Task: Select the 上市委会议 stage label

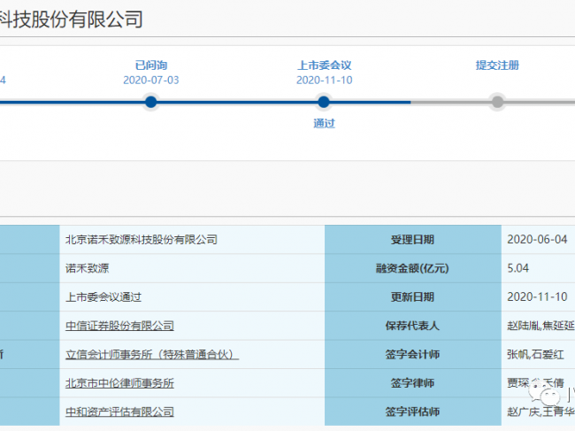Action: point(324,65)
